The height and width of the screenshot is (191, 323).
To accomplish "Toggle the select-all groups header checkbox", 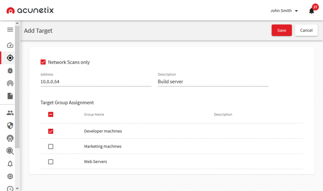I will click(51, 115).
